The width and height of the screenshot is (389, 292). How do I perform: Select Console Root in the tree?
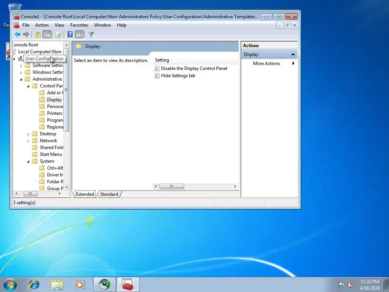click(x=26, y=45)
